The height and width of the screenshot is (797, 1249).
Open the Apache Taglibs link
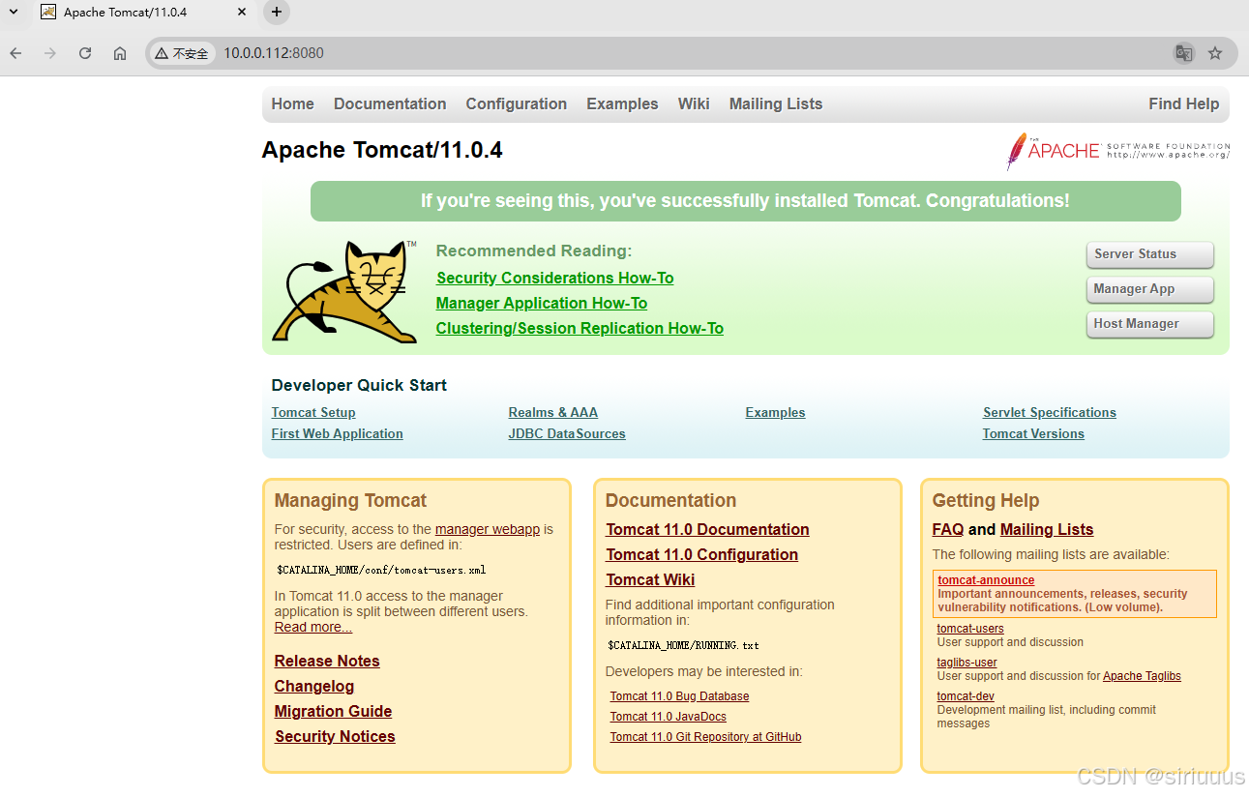click(x=1142, y=676)
